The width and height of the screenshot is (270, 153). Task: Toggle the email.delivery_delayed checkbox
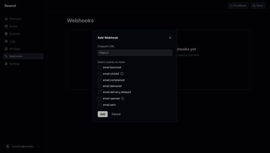99,92
